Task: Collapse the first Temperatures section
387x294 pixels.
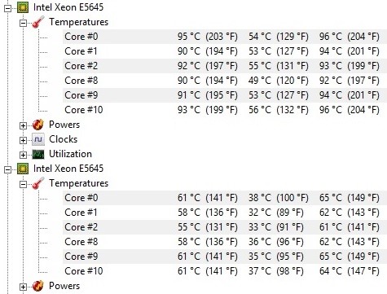Action: (x=24, y=23)
